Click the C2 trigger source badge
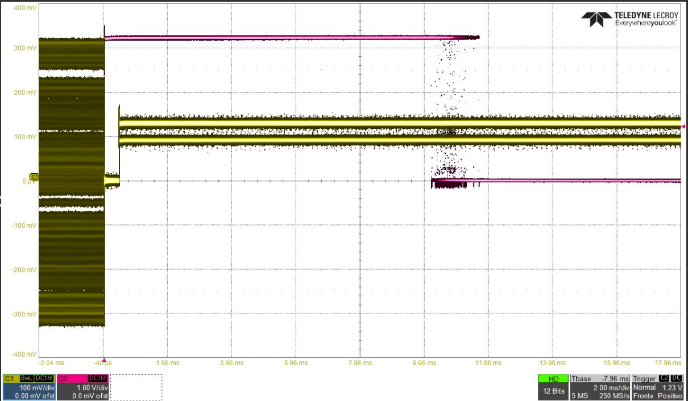Screen dimensions: 688x401 tap(663, 378)
